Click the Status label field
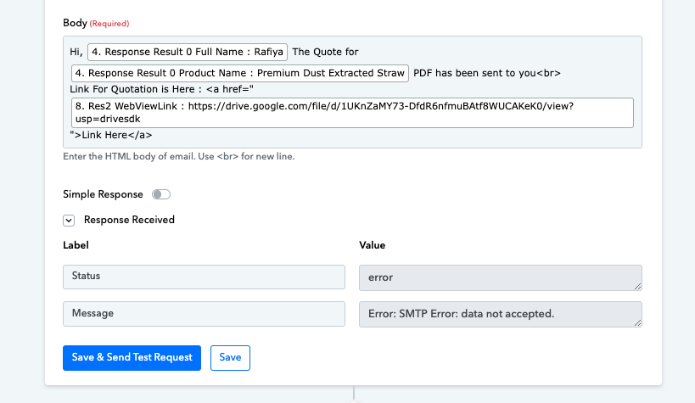Screen dimensions: 695x403 coord(204,277)
